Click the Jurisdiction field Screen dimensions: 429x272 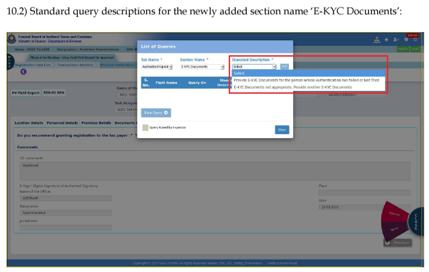coord(66,228)
